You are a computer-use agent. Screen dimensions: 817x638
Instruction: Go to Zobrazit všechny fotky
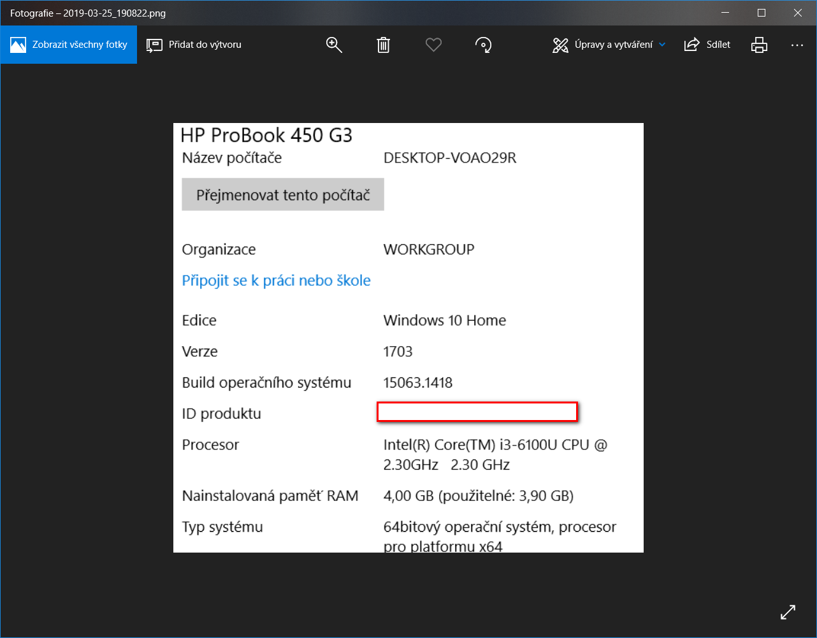69,45
